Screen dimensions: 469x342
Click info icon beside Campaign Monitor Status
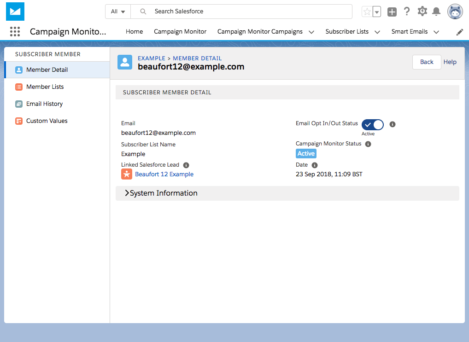click(x=368, y=144)
